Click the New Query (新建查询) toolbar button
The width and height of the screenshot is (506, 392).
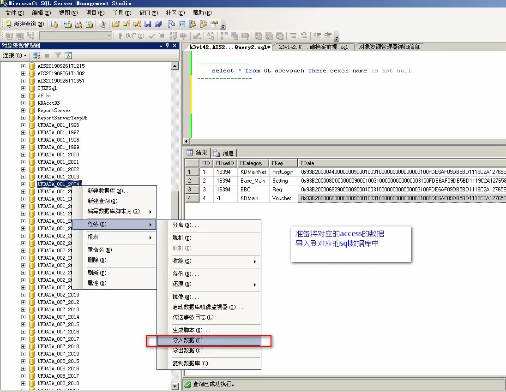25,24
